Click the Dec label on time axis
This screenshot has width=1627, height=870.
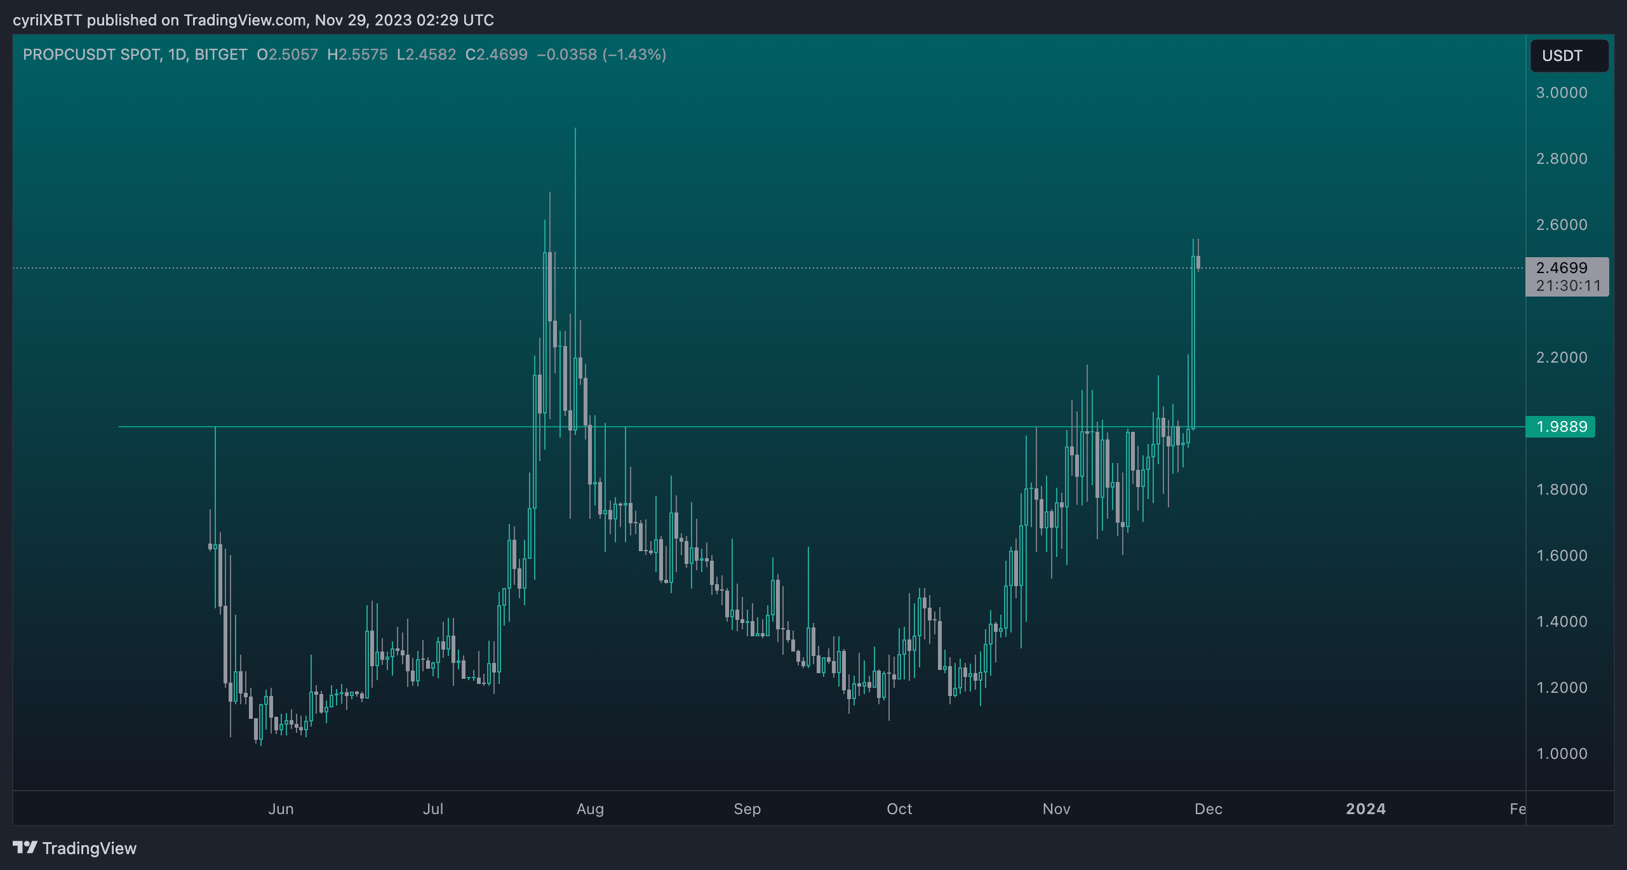click(x=1208, y=809)
